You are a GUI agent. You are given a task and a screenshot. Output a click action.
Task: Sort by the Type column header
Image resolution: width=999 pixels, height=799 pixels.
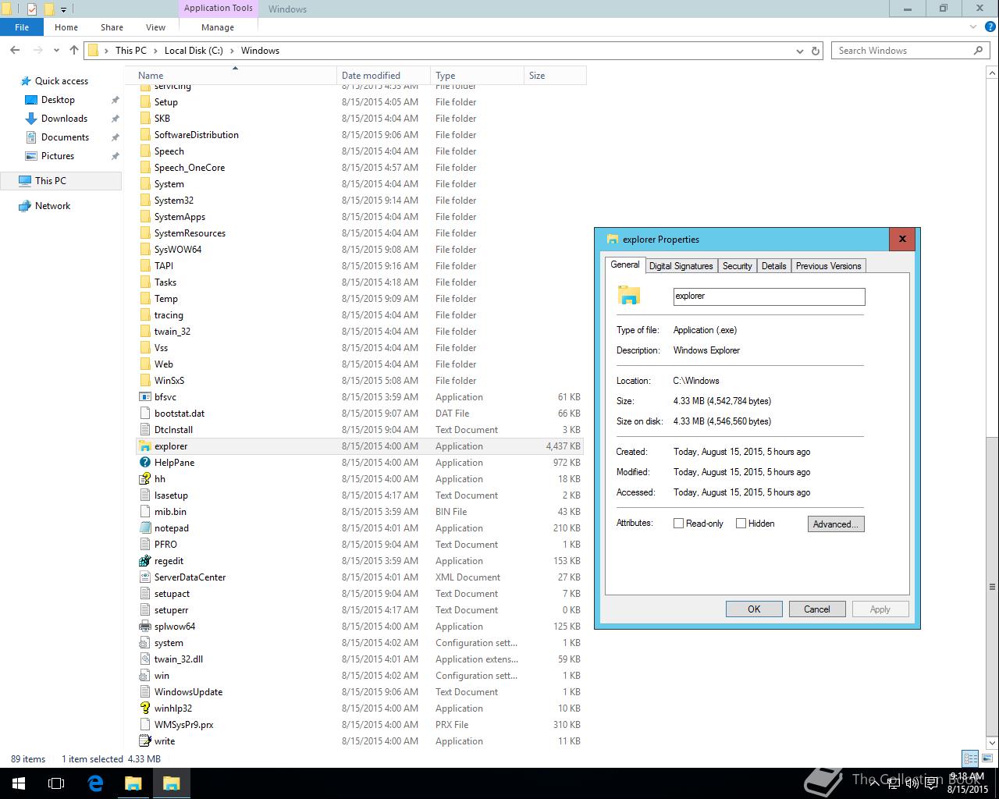(x=477, y=76)
